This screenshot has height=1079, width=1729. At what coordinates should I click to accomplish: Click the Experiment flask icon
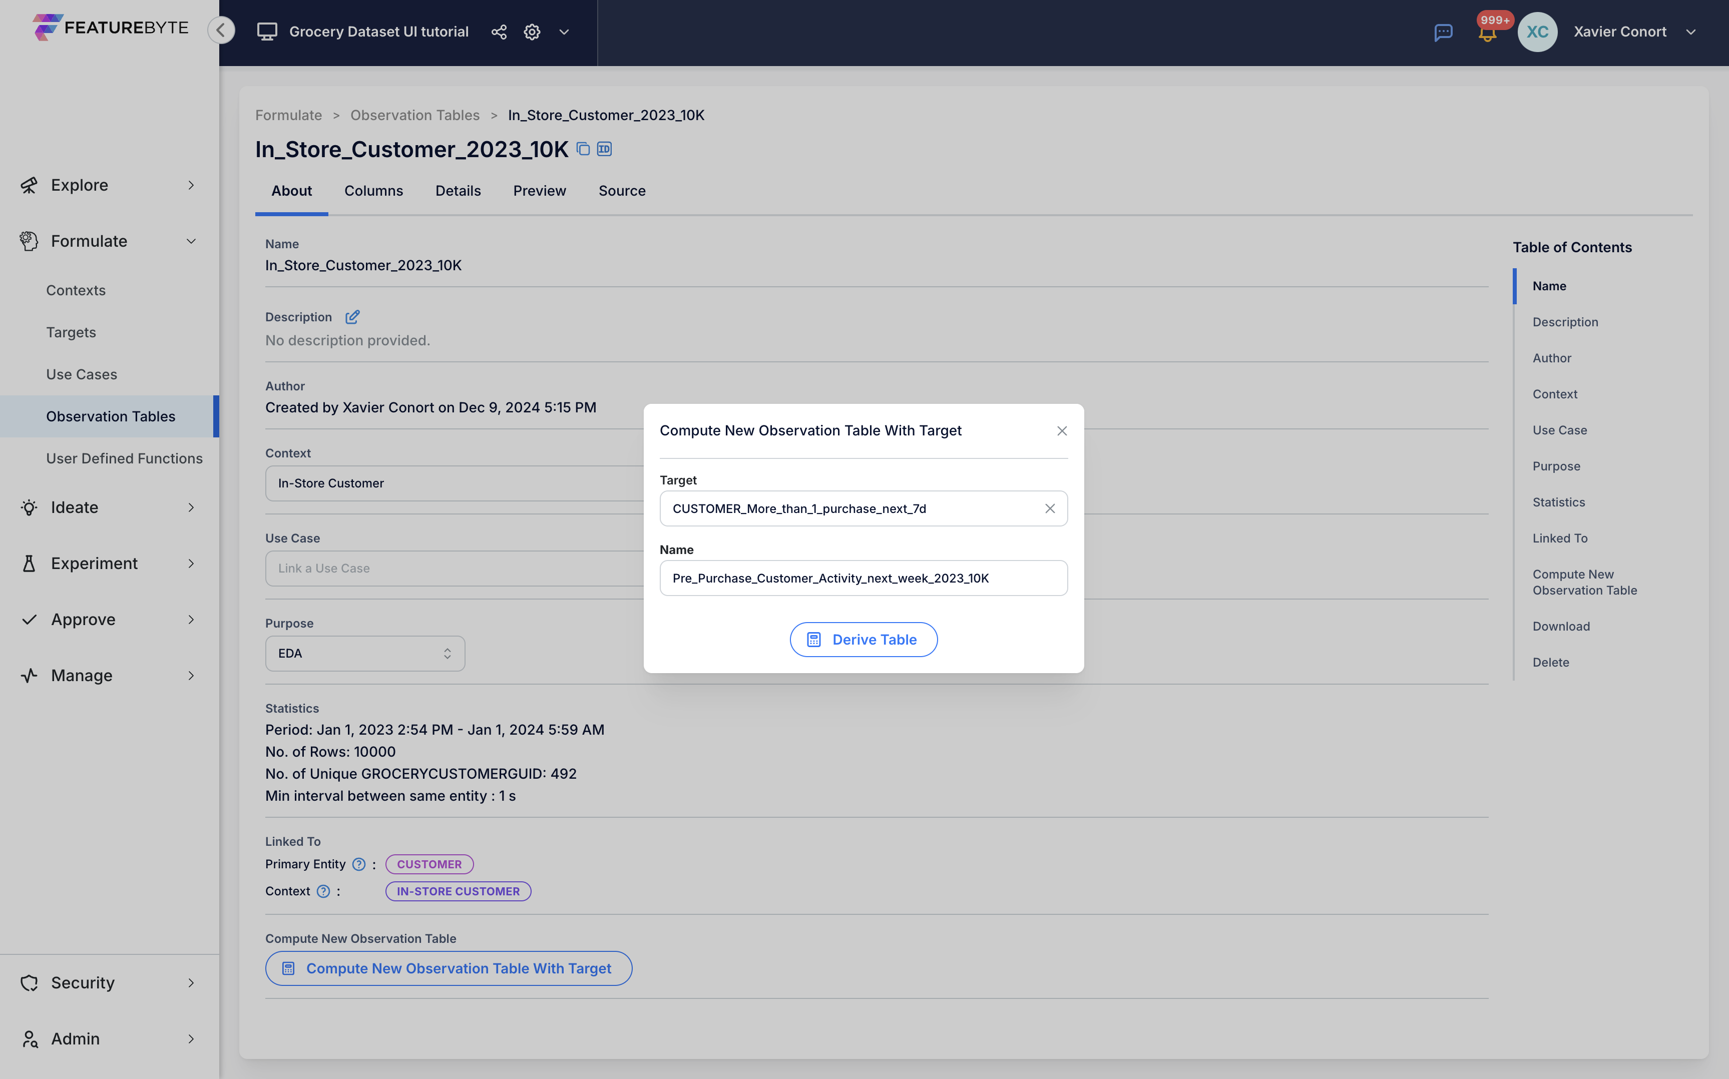pyautogui.click(x=29, y=563)
